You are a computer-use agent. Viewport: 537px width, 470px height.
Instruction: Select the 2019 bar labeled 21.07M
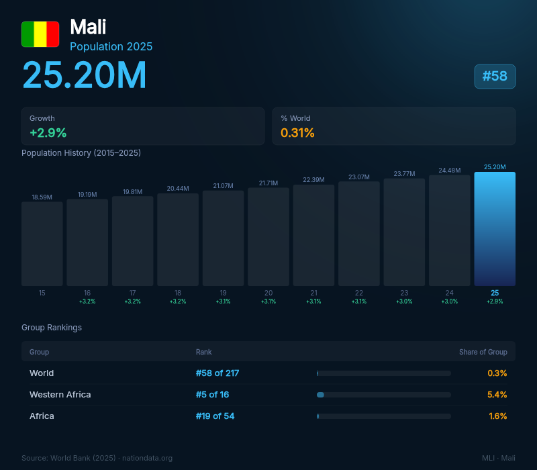[223, 238]
